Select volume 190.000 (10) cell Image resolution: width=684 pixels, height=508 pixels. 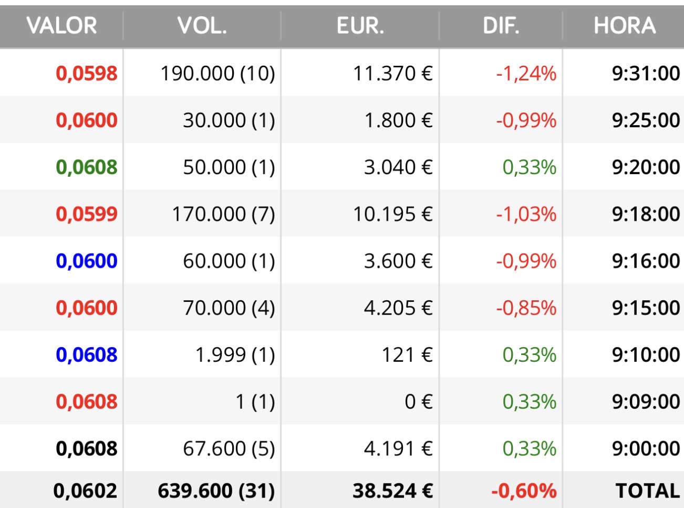tap(217, 73)
